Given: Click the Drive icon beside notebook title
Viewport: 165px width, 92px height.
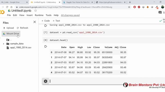Looking at the screenshot, I should click(9, 11).
